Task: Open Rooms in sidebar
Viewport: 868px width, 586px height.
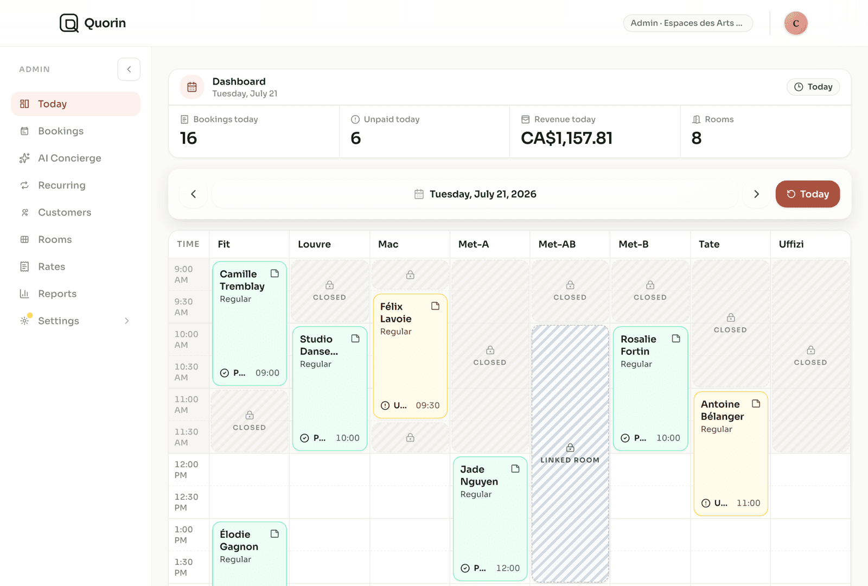Action: pos(75,239)
